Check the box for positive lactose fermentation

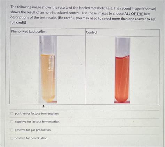[x=12, y=113]
